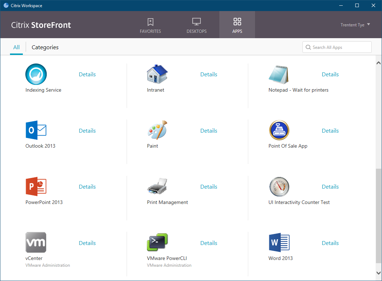Image resolution: width=382 pixels, height=281 pixels.
Task: Launch the vCenter vm icon
Action: click(x=36, y=242)
